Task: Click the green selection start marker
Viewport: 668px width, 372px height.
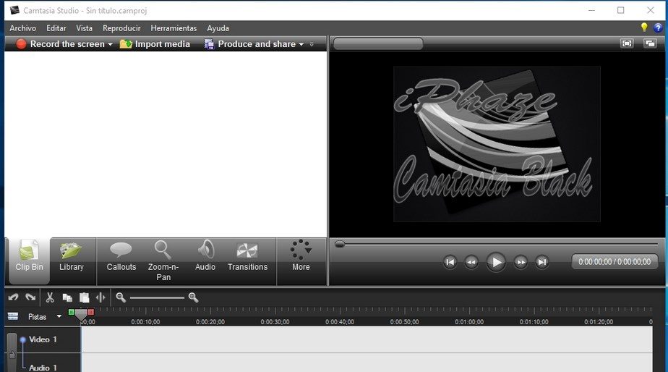Action: click(71, 312)
